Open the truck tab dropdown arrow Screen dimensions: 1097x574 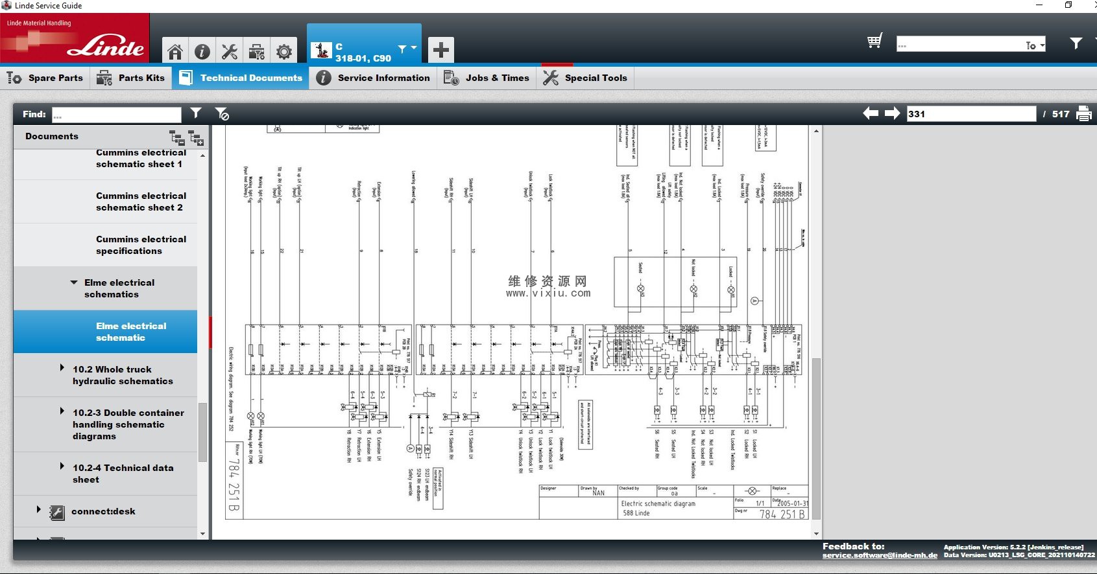click(414, 48)
